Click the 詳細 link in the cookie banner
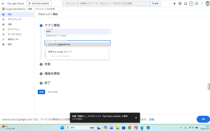 click(x=151, y=119)
